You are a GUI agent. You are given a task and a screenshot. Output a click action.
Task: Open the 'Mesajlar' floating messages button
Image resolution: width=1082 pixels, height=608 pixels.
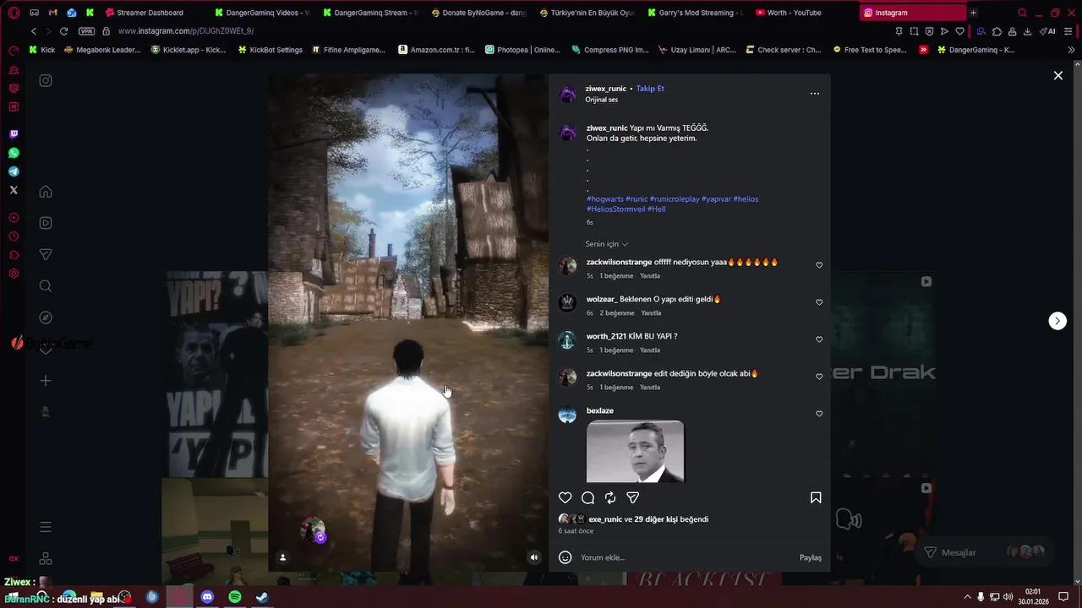coord(985,552)
